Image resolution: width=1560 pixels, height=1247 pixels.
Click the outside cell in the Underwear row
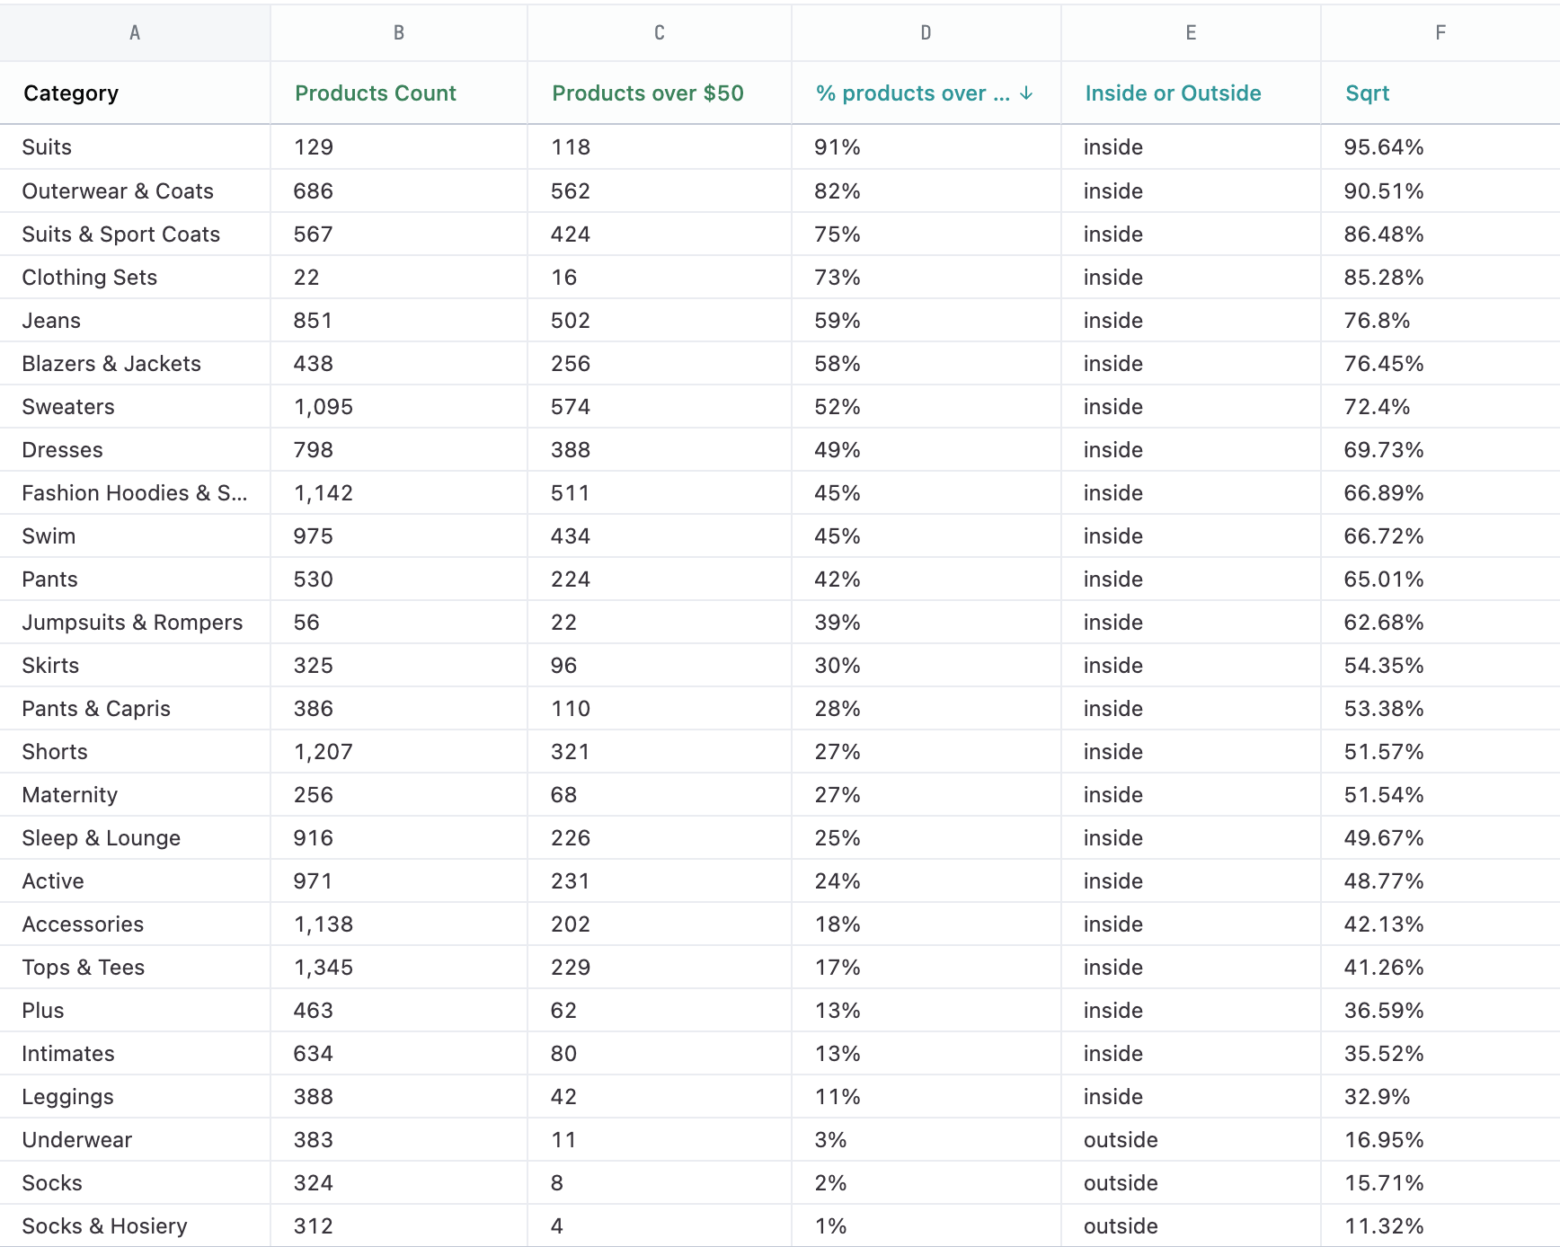[x=1121, y=1140]
